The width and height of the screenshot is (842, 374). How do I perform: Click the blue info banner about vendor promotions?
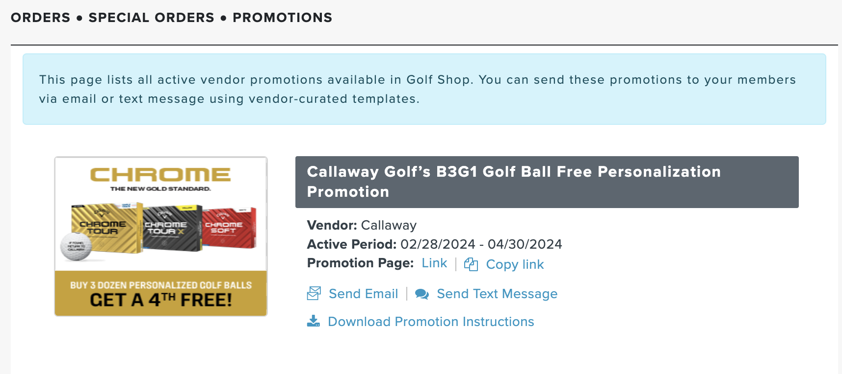point(424,89)
